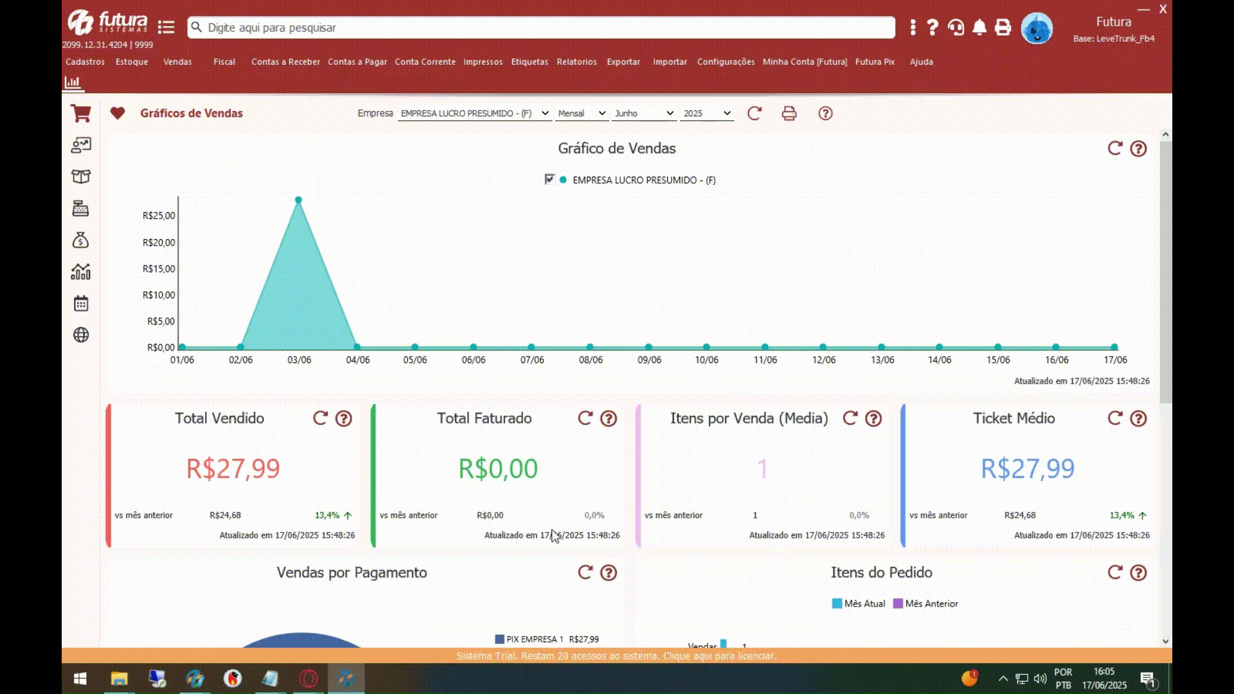The width and height of the screenshot is (1234, 694).
Task: Open the 2025 year dropdown
Action: (x=707, y=113)
